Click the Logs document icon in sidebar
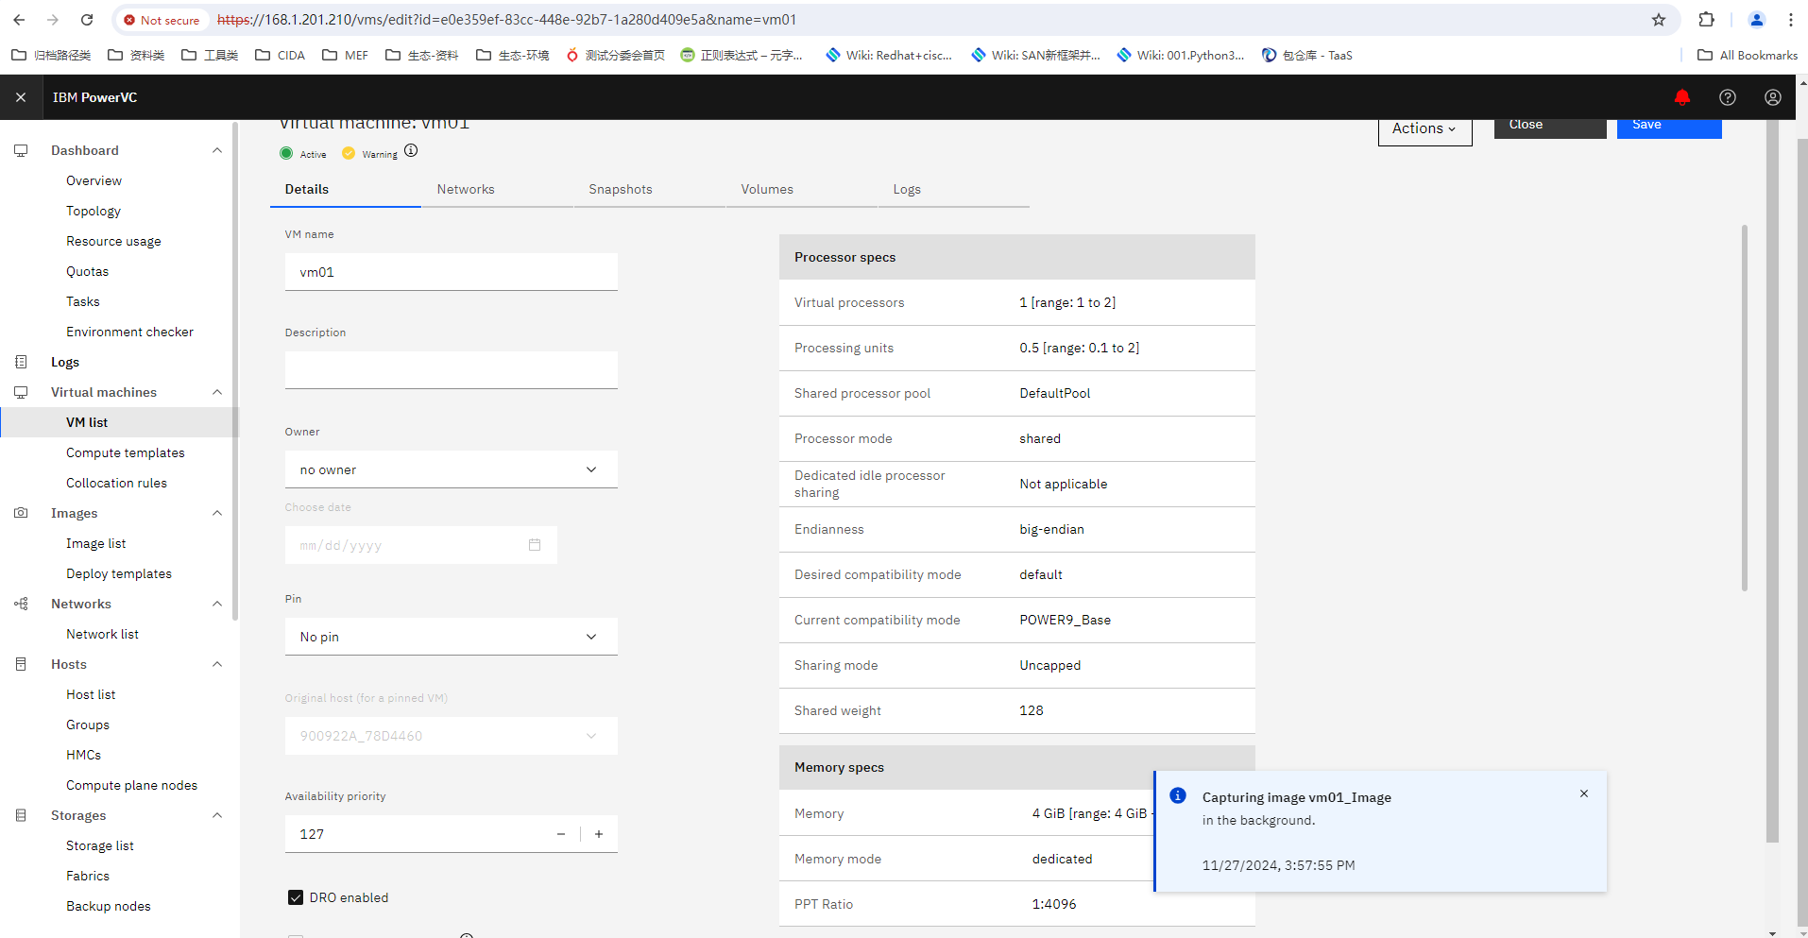This screenshot has height=938, width=1808. 21,362
